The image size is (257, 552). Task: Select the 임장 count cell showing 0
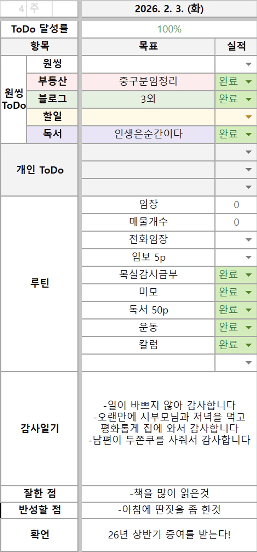point(236,204)
